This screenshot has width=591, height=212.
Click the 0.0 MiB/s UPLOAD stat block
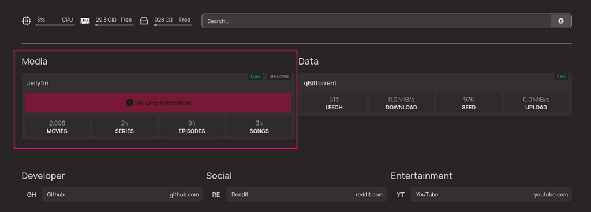click(x=536, y=103)
